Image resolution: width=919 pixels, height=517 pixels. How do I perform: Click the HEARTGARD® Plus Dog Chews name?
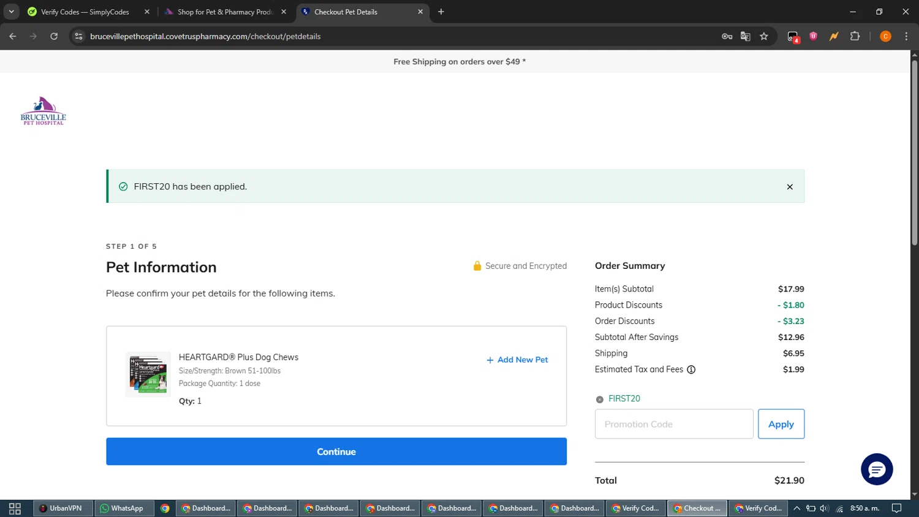coord(238,357)
